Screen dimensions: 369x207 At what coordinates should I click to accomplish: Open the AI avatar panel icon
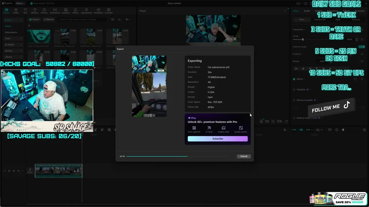coord(109,11)
